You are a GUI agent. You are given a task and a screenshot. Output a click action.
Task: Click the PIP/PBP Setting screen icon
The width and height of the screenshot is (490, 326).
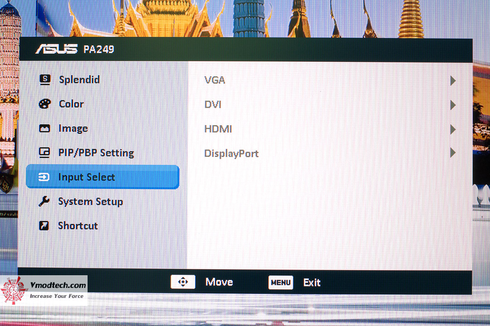pyautogui.click(x=44, y=152)
